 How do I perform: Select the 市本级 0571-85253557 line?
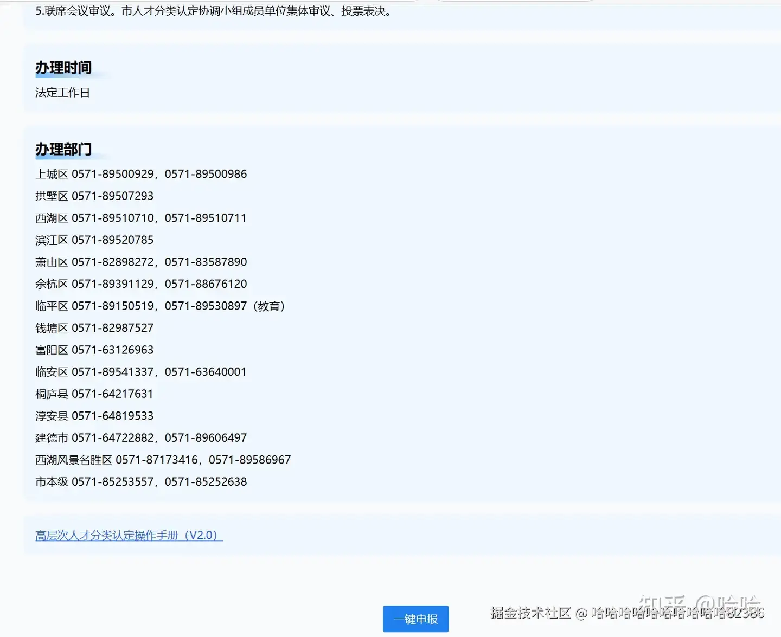coord(141,481)
